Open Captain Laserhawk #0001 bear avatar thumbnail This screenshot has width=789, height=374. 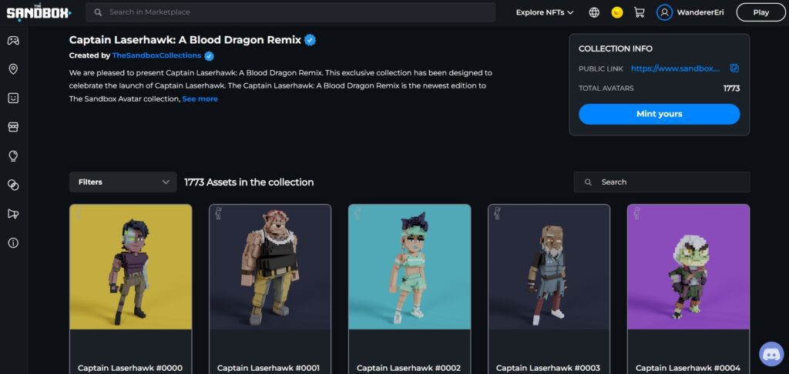point(270,267)
